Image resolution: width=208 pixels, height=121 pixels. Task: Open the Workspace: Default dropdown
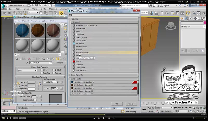click(17, 5)
